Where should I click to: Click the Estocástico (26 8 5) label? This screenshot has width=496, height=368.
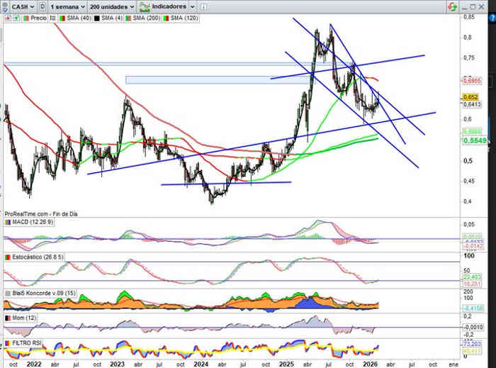[35, 257]
